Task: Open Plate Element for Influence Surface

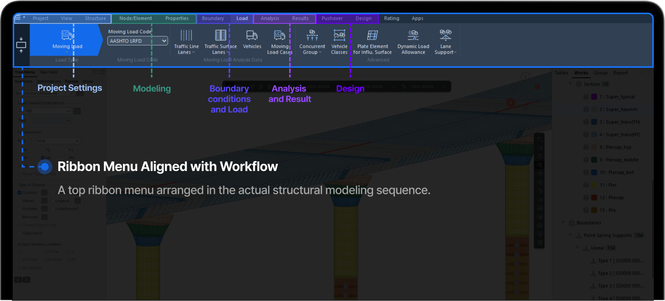Action: tap(372, 40)
